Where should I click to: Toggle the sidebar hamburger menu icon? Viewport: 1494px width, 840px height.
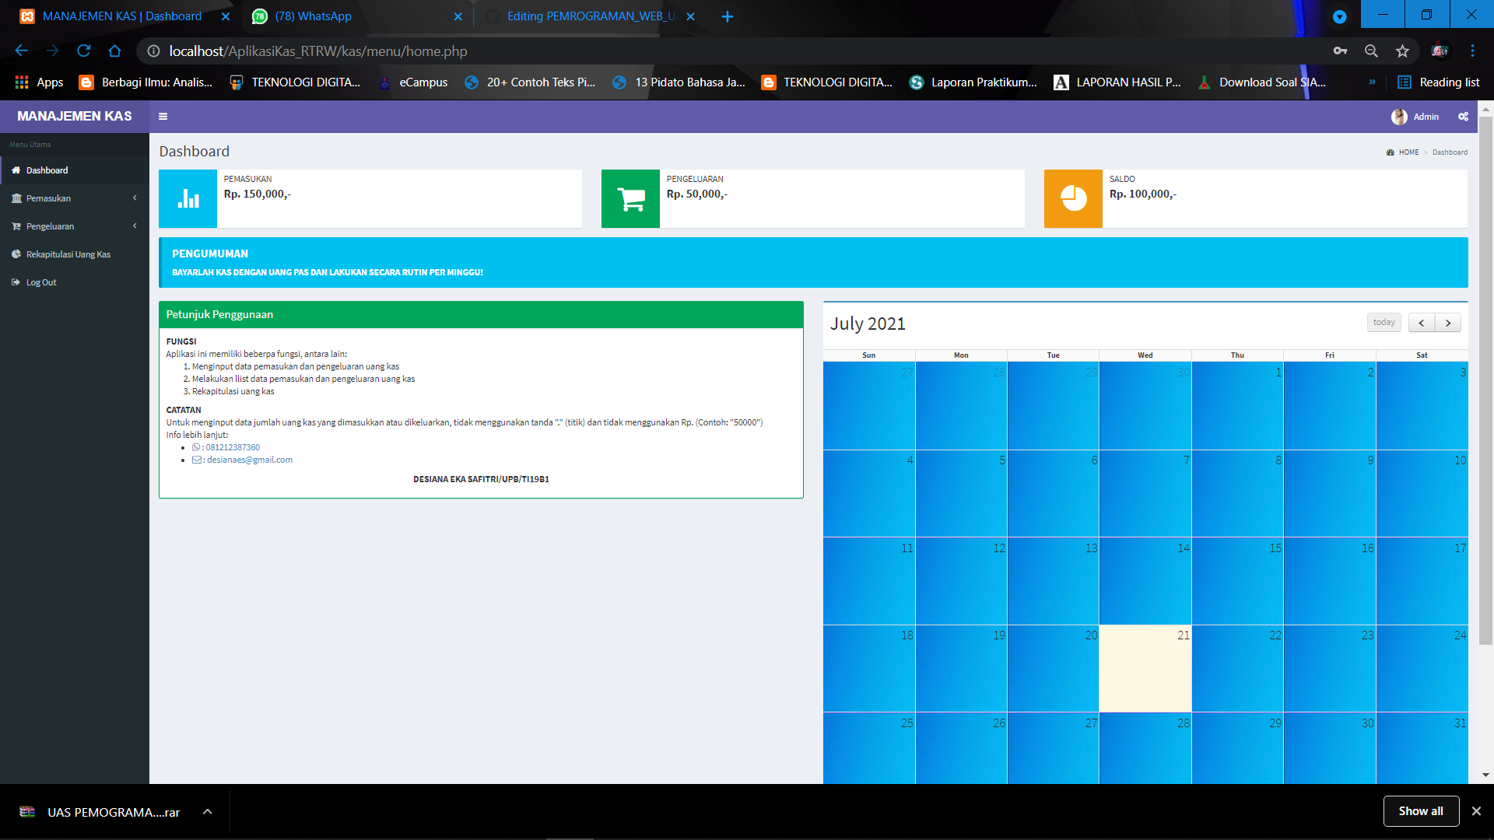(163, 117)
